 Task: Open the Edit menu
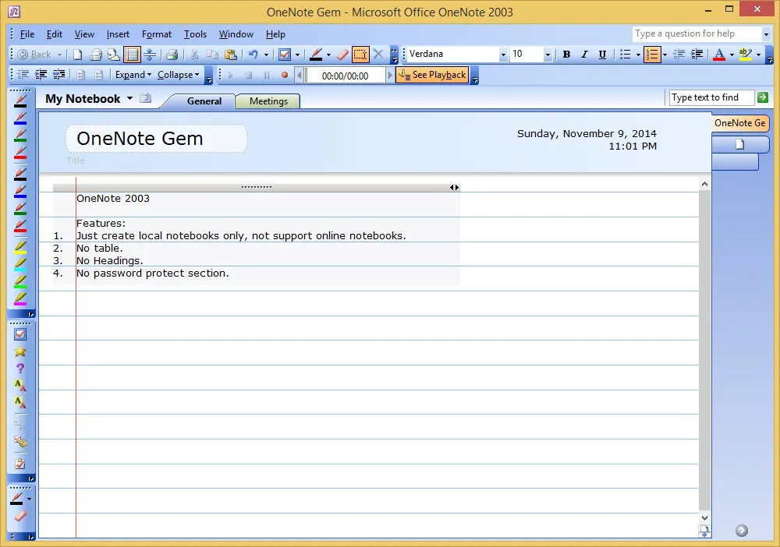point(55,34)
